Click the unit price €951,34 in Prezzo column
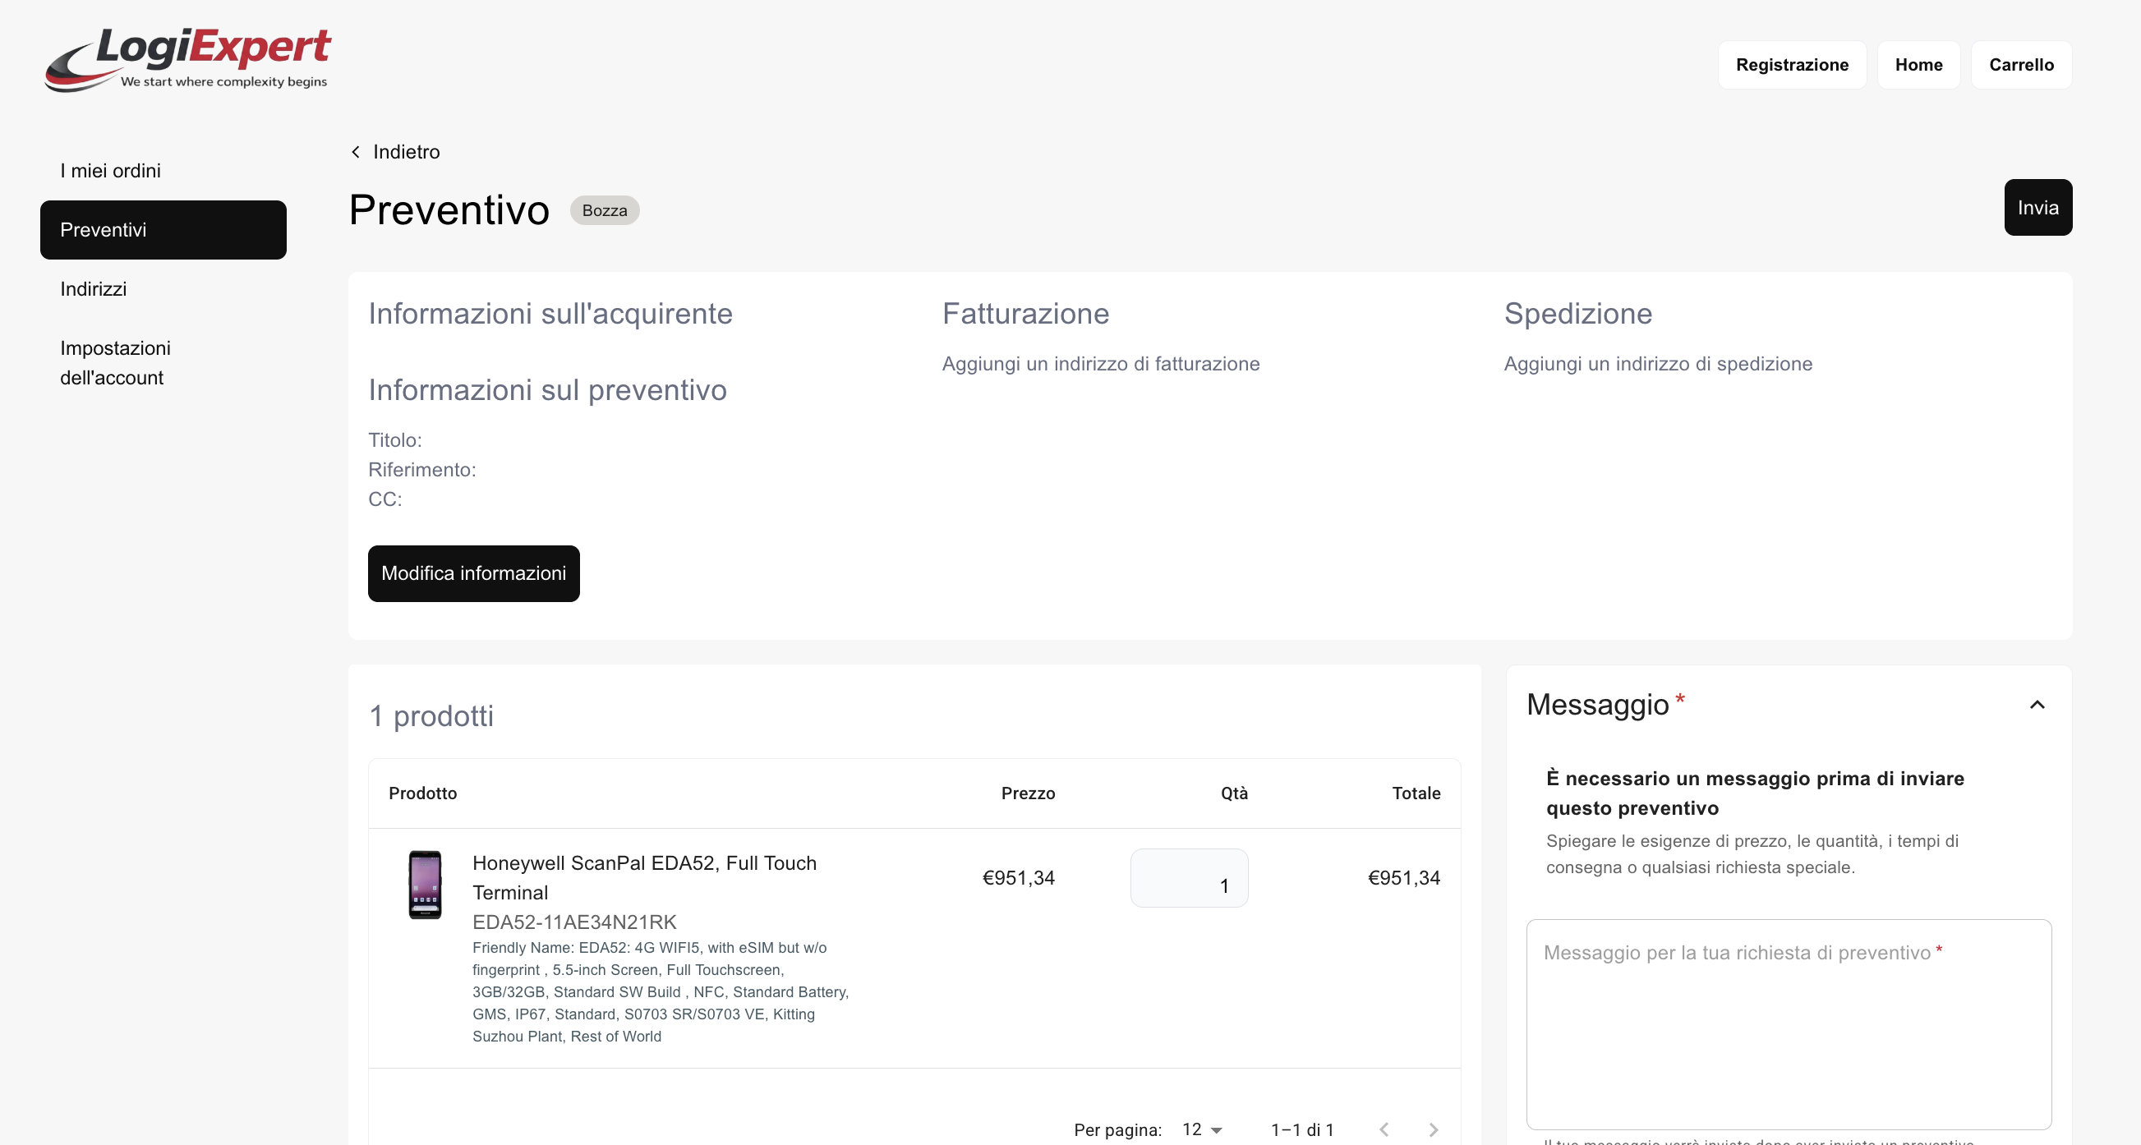2141x1145 pixels. 1018,878
